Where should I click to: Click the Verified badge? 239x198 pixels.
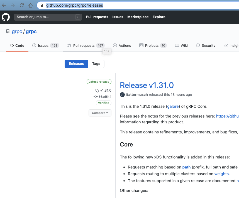click(103, 103)
